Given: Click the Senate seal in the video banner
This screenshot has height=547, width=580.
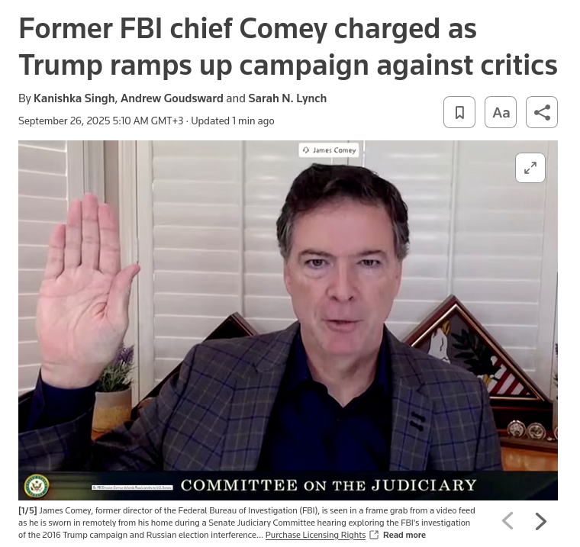Looking at the screenshot, I should point(37,486).
